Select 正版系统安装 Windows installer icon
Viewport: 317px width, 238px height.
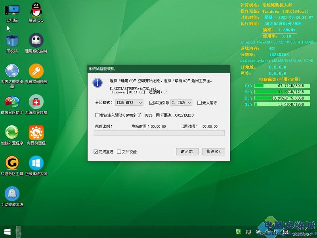point(36,166)
